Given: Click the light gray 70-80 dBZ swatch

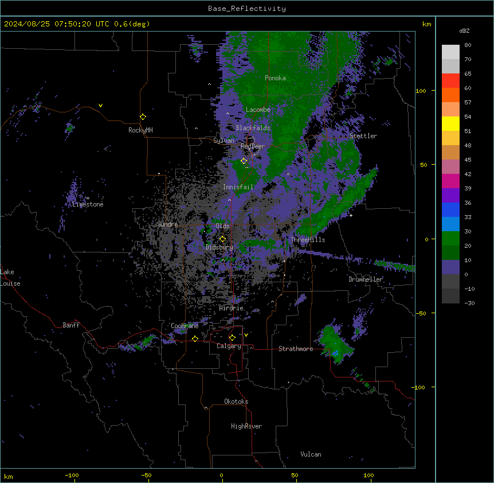Looking at the screenshot, I should point(450,52).
